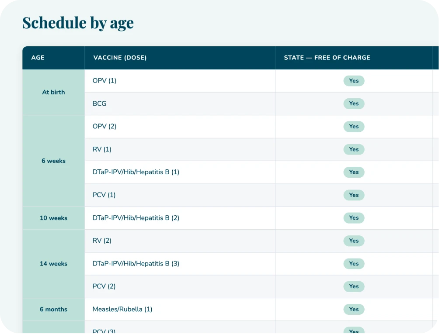Viewport: 439px width, 334px height.
Task: Click the '6 weeks' age cell
Action: point(53,161)
